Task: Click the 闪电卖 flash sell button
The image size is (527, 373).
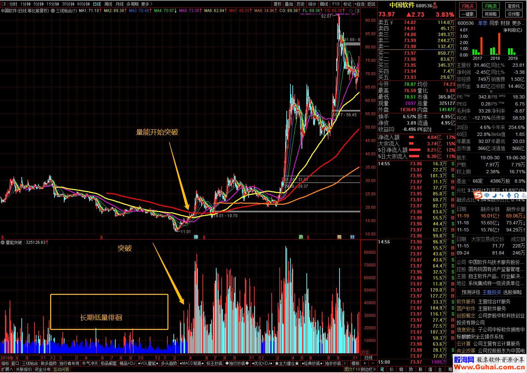Action: coord(491,6)
